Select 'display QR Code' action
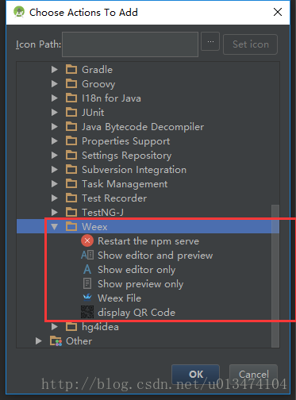Screen dimensions: 296x400 pyautogui.click(x=136, y=313)
